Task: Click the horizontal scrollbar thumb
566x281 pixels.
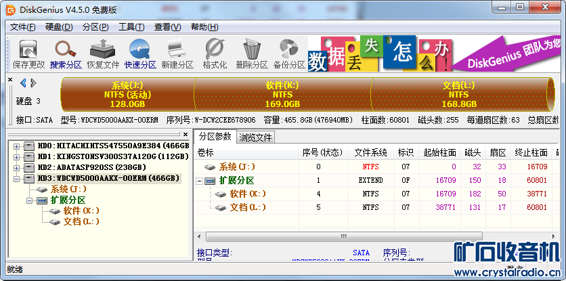Action: click(343, 236)
